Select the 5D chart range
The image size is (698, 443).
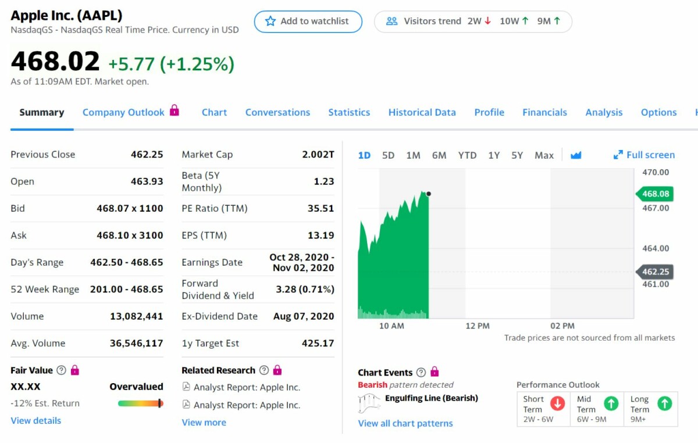pyautogui.click(x=388, y=155)
